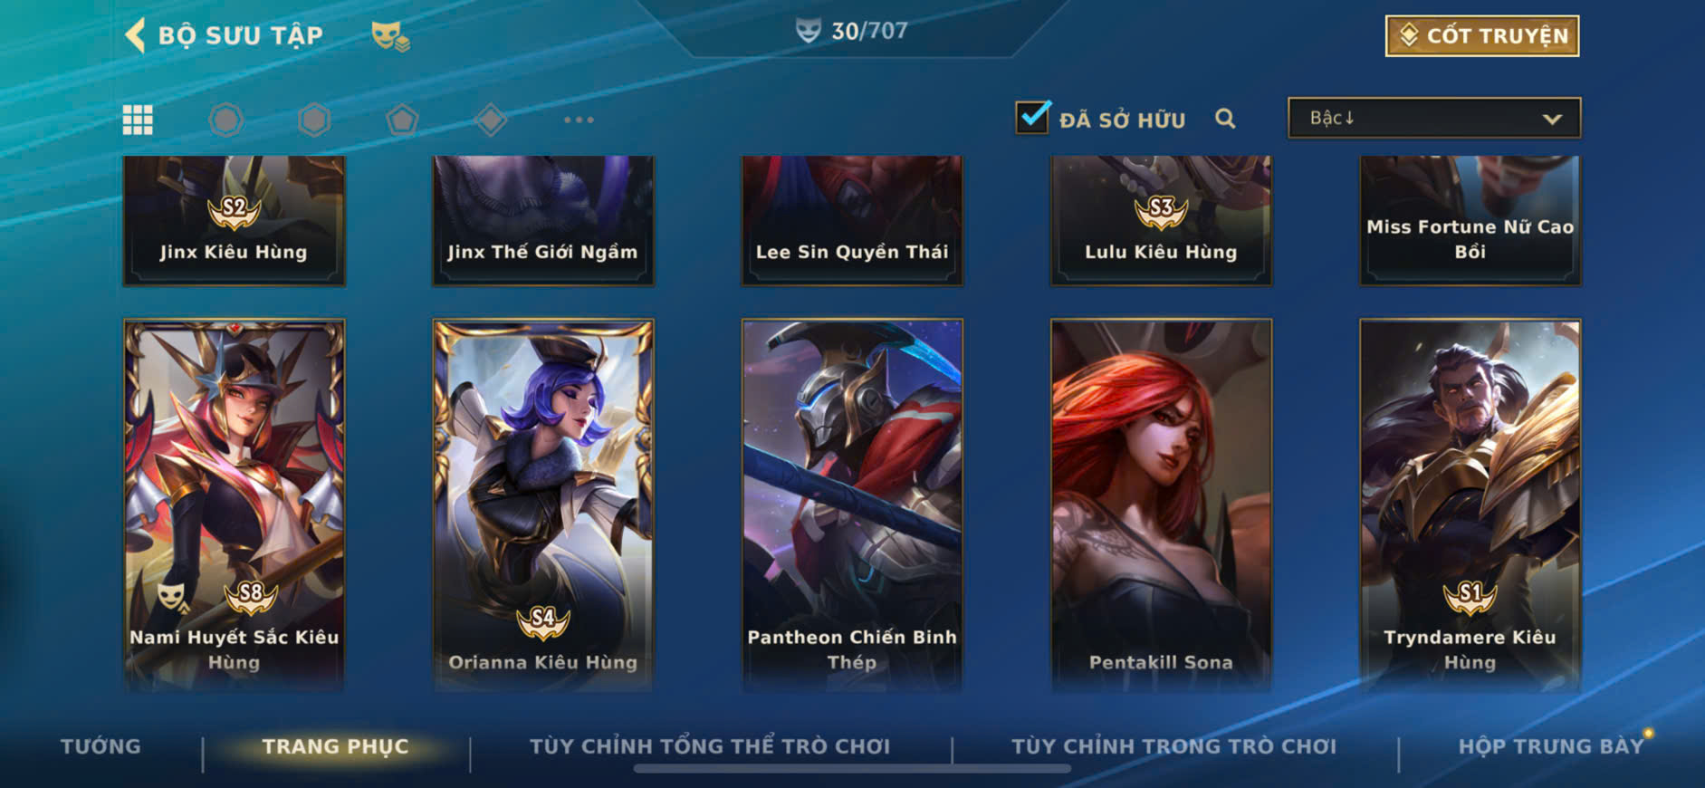Open the Bậc sort dropdown

(1434, 119)
